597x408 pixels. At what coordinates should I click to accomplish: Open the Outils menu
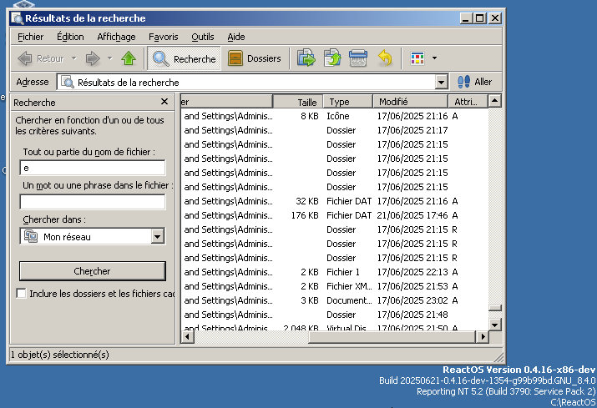coord(202,37)
